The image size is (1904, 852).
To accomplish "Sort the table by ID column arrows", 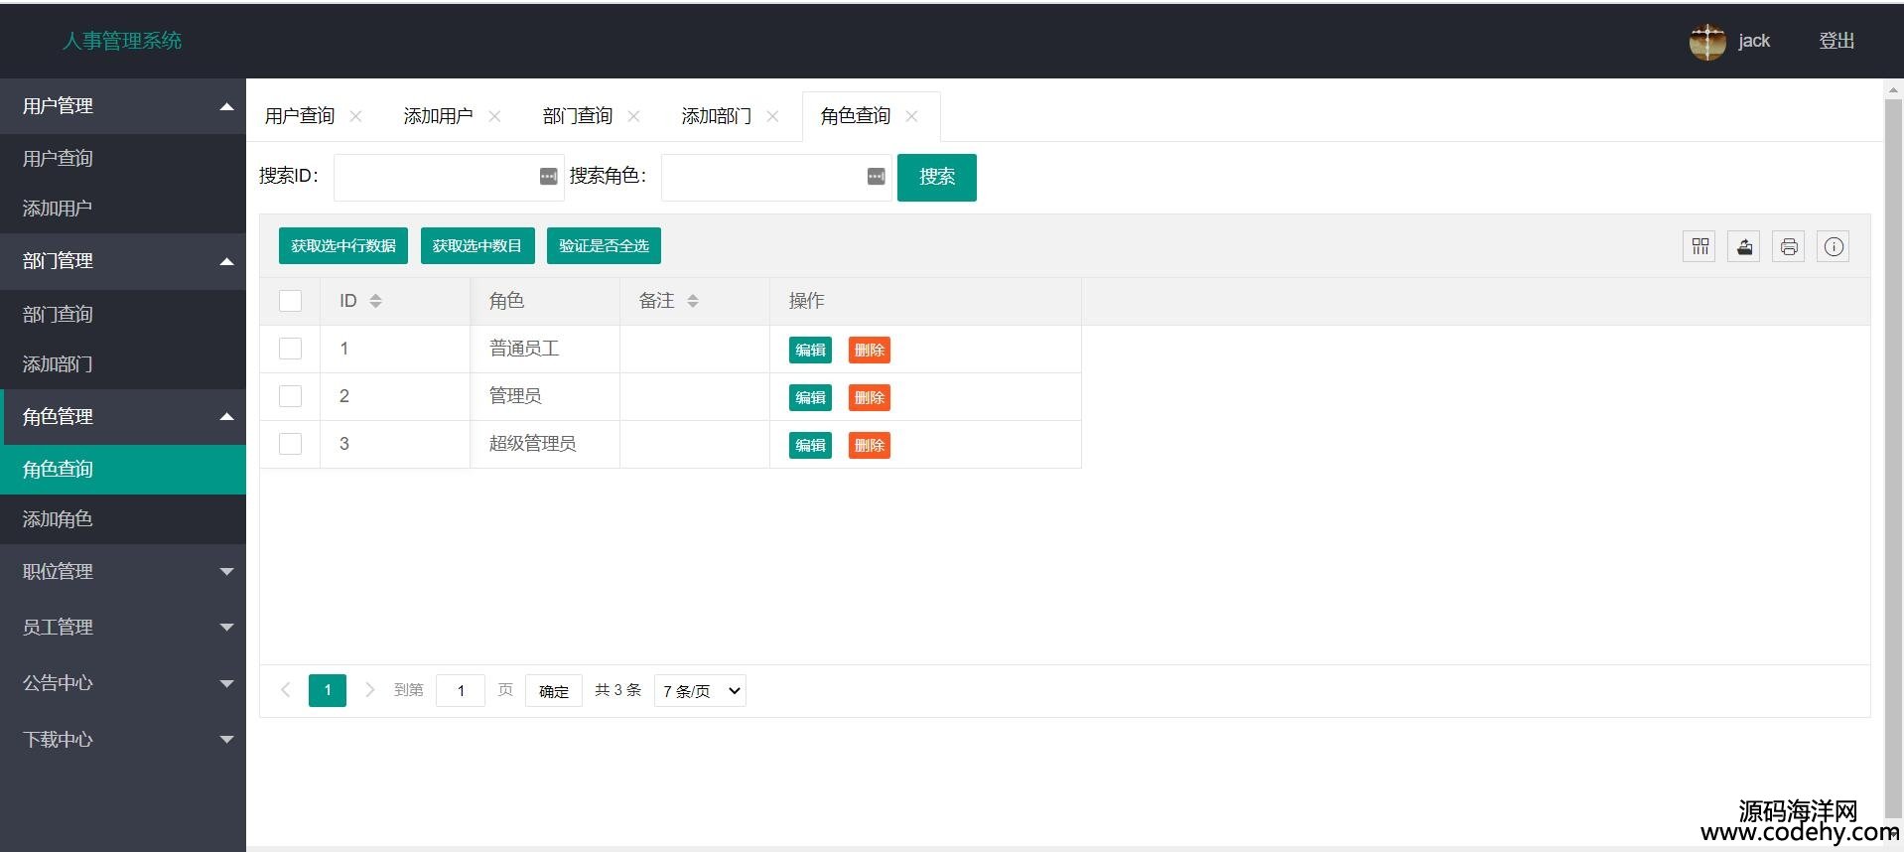I will (x=375, y=301).
